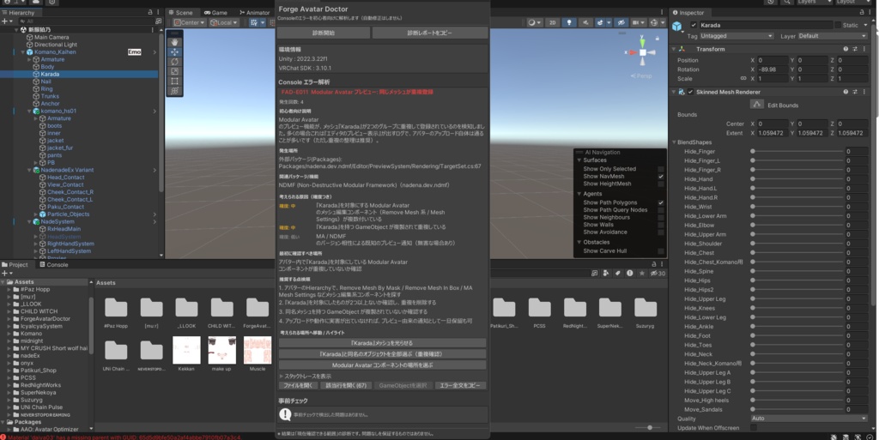The width and height of the screenshot is (879, 440).
Task: Toggle scene lighting lightbulb icon
Action: tap(569, 22)
